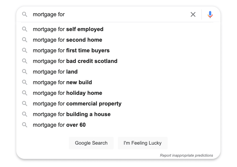Select 'mortgage for self employed' text

pyautogui.click(x=68, y=29)
